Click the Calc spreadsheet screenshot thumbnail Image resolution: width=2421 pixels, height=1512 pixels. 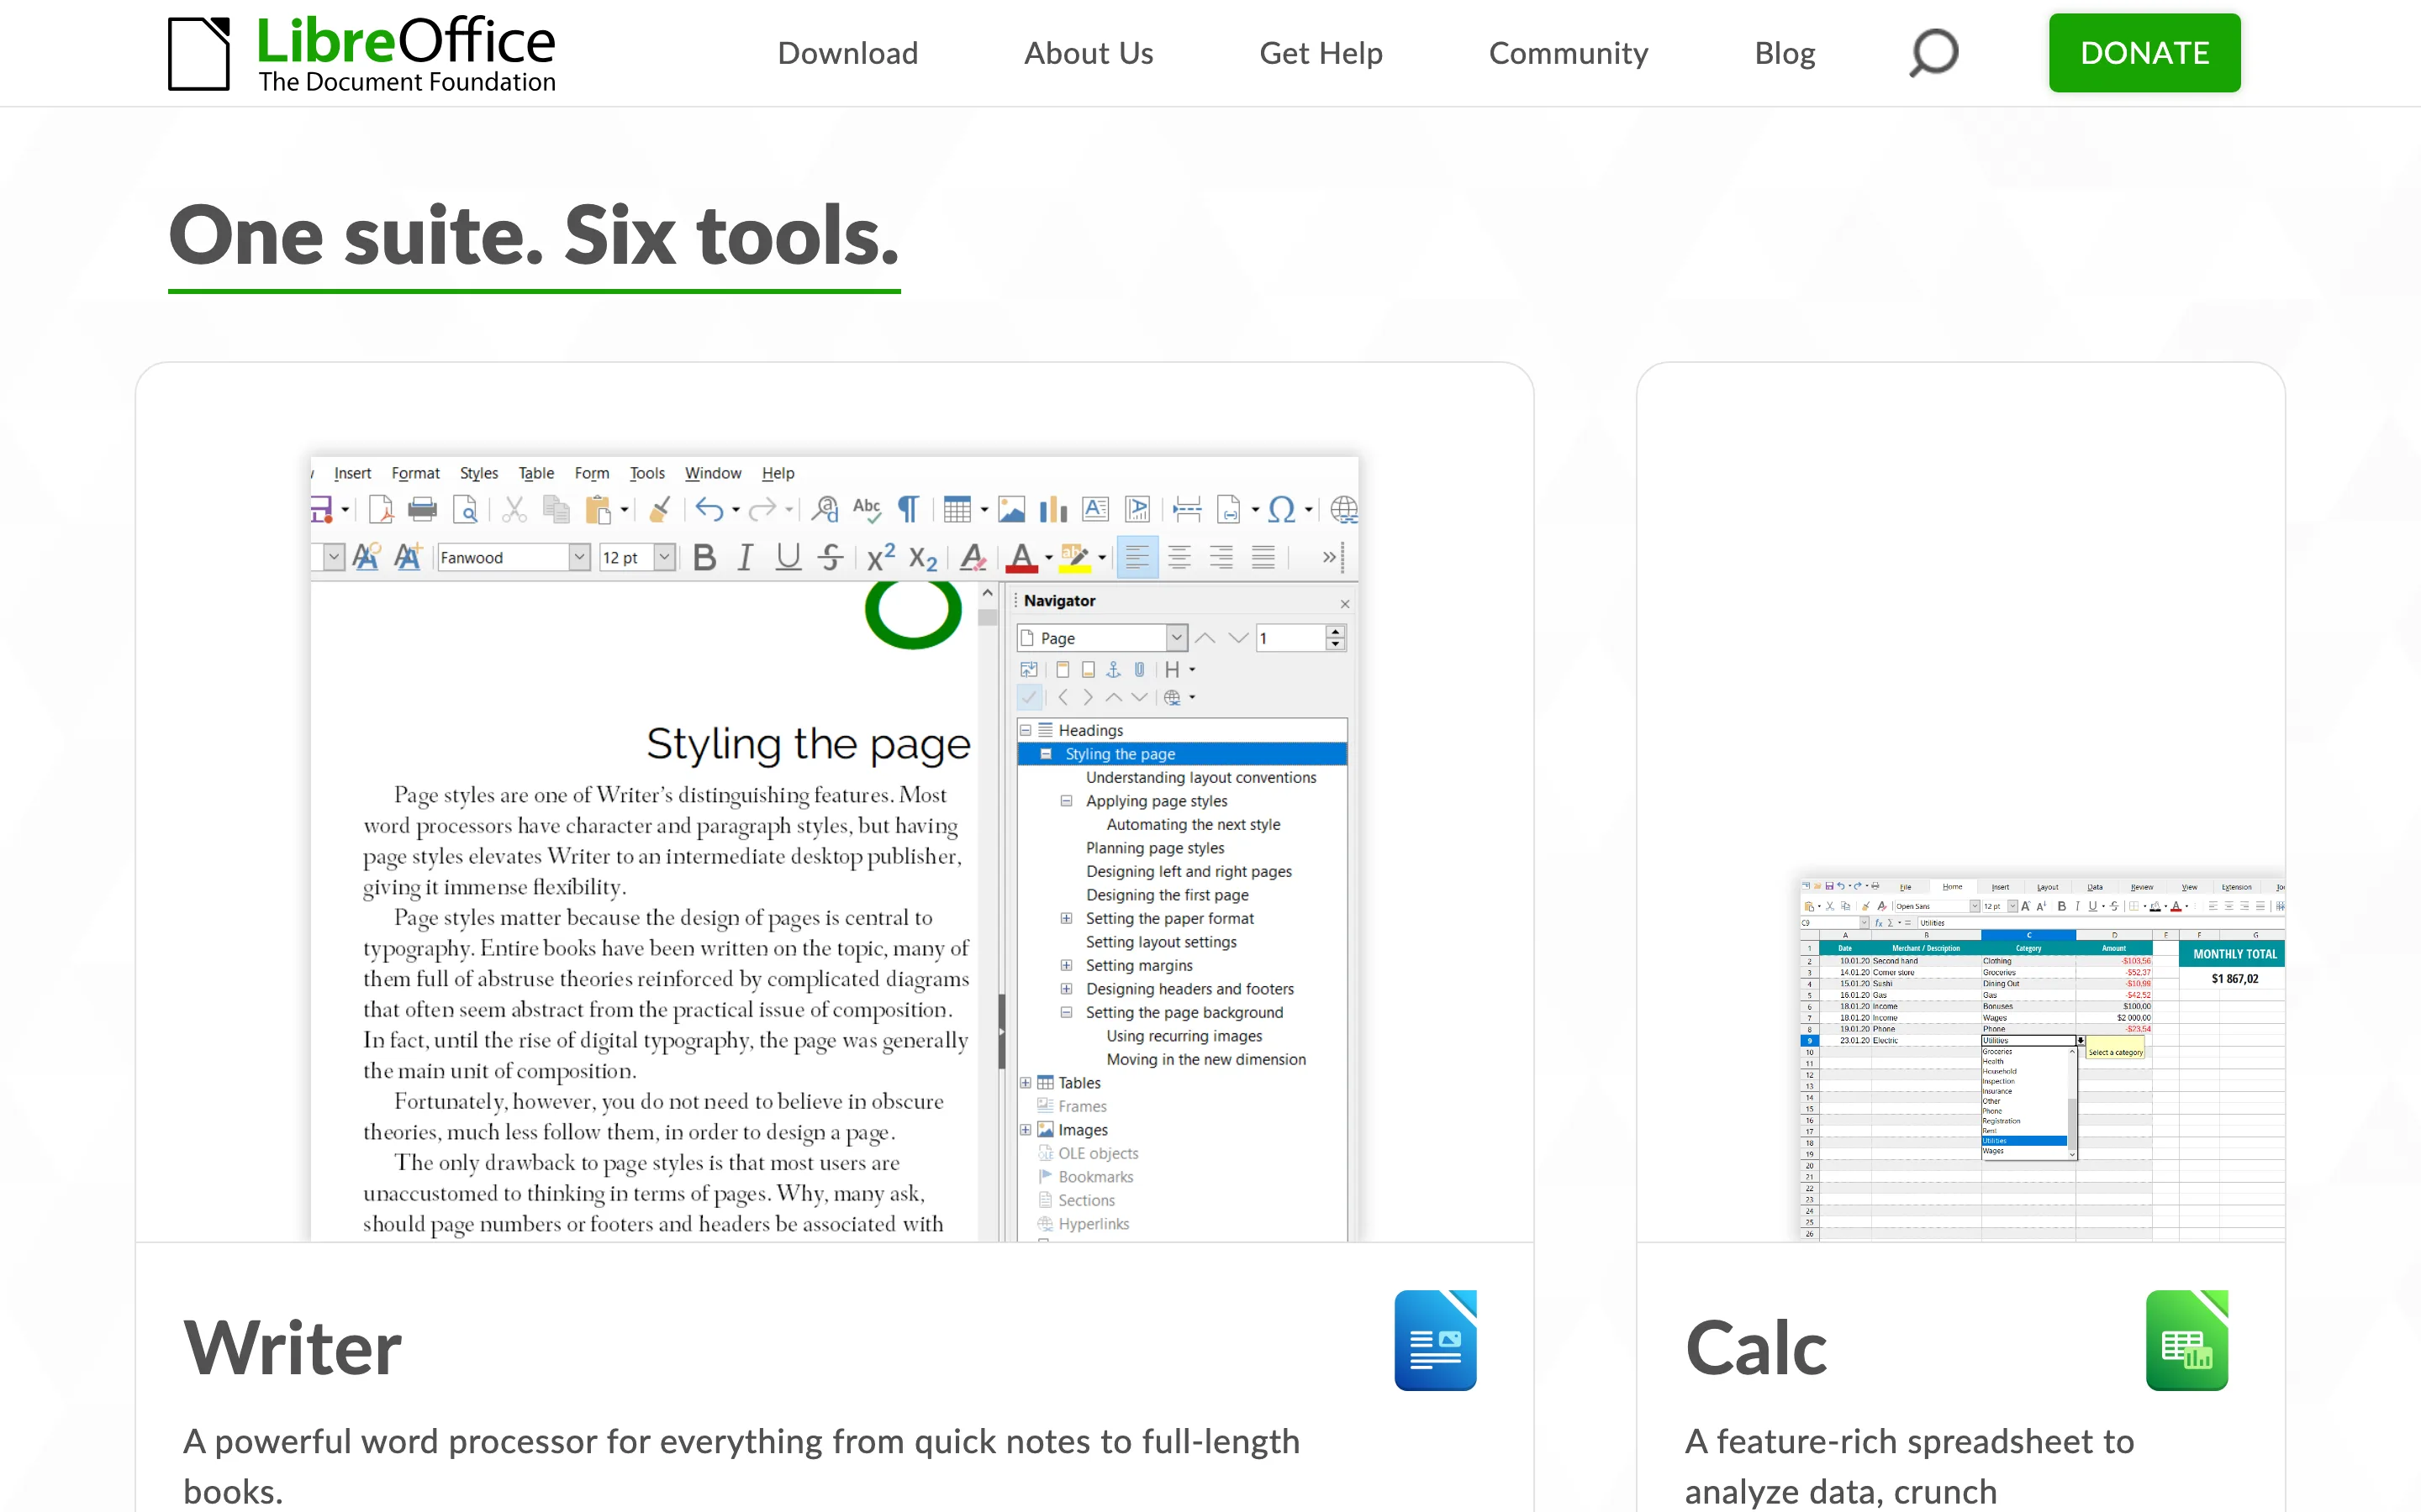(2041, 1058)
